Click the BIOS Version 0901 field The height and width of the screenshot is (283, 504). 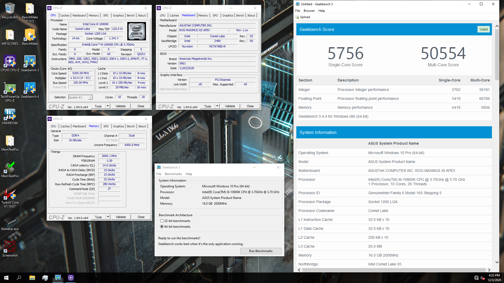[x=217, y=63]
